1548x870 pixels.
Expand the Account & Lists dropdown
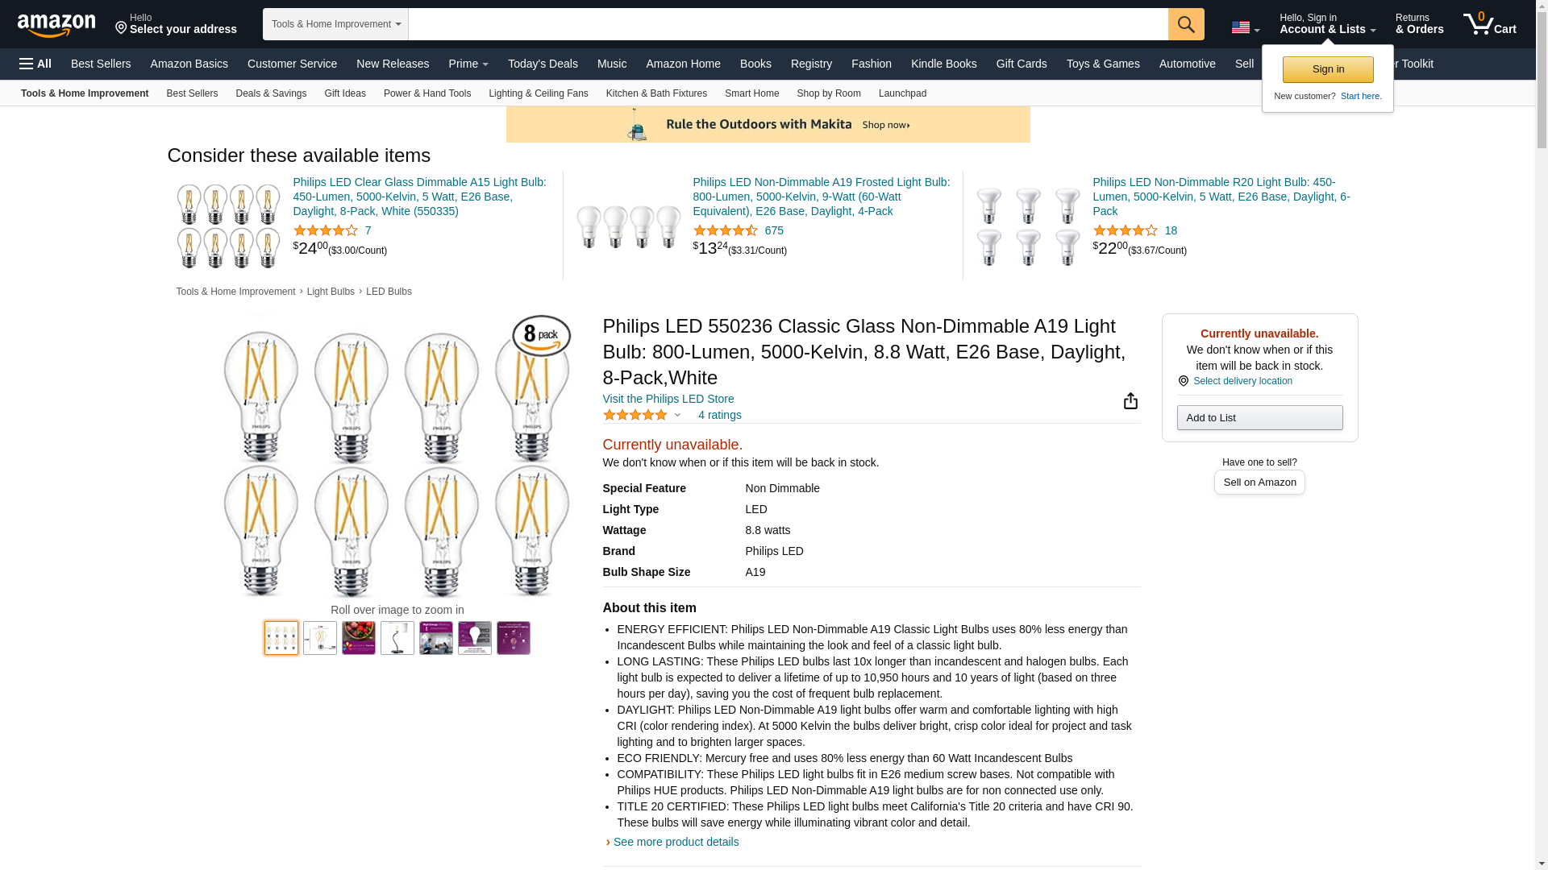pos(1327,24)
